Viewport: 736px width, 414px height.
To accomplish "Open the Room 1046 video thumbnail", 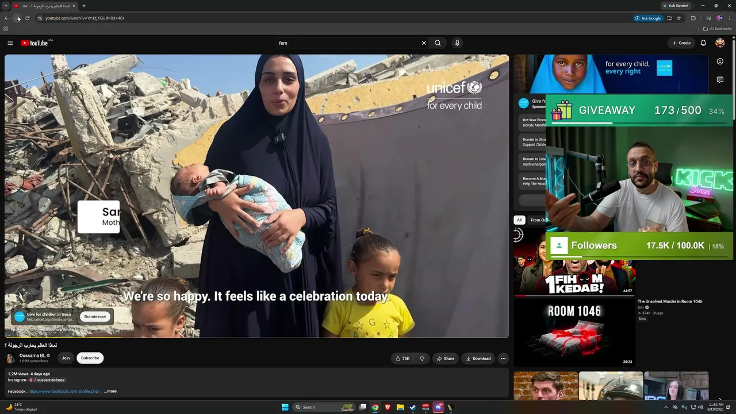I will [574, 332].
